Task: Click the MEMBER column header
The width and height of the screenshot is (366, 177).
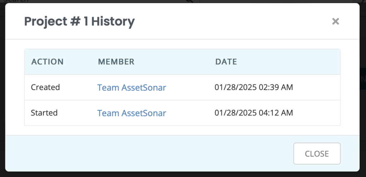Action: (x=116, y=62)
